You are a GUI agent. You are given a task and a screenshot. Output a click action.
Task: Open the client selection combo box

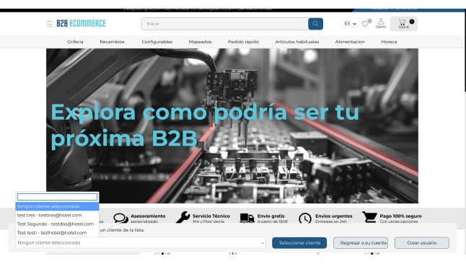click(140, 242)
